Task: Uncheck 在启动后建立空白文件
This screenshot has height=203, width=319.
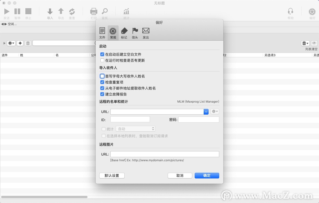Action: click(x=102, y=54)
